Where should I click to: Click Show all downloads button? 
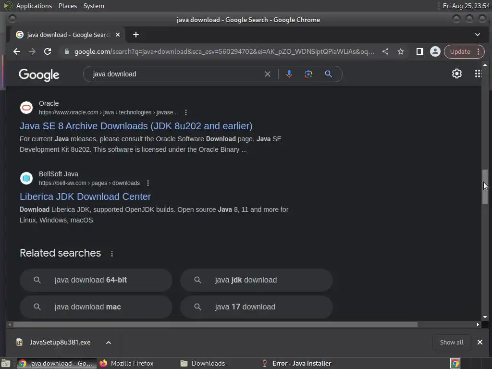point(452,342)
